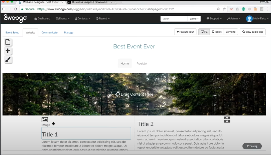Open the search scope Events dropdown

[x=194, y=19]
